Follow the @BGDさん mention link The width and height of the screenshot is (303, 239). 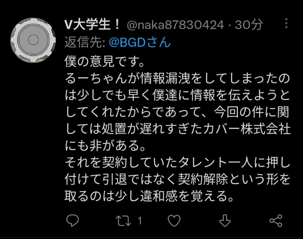pyautogui.click(x=140, y=42)
